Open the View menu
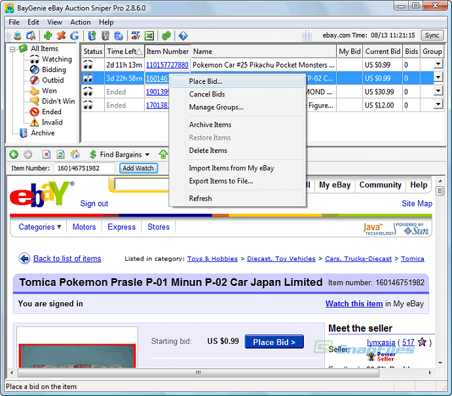The width and height of the screenshot is (452, 396). click(x=54, y=22)
